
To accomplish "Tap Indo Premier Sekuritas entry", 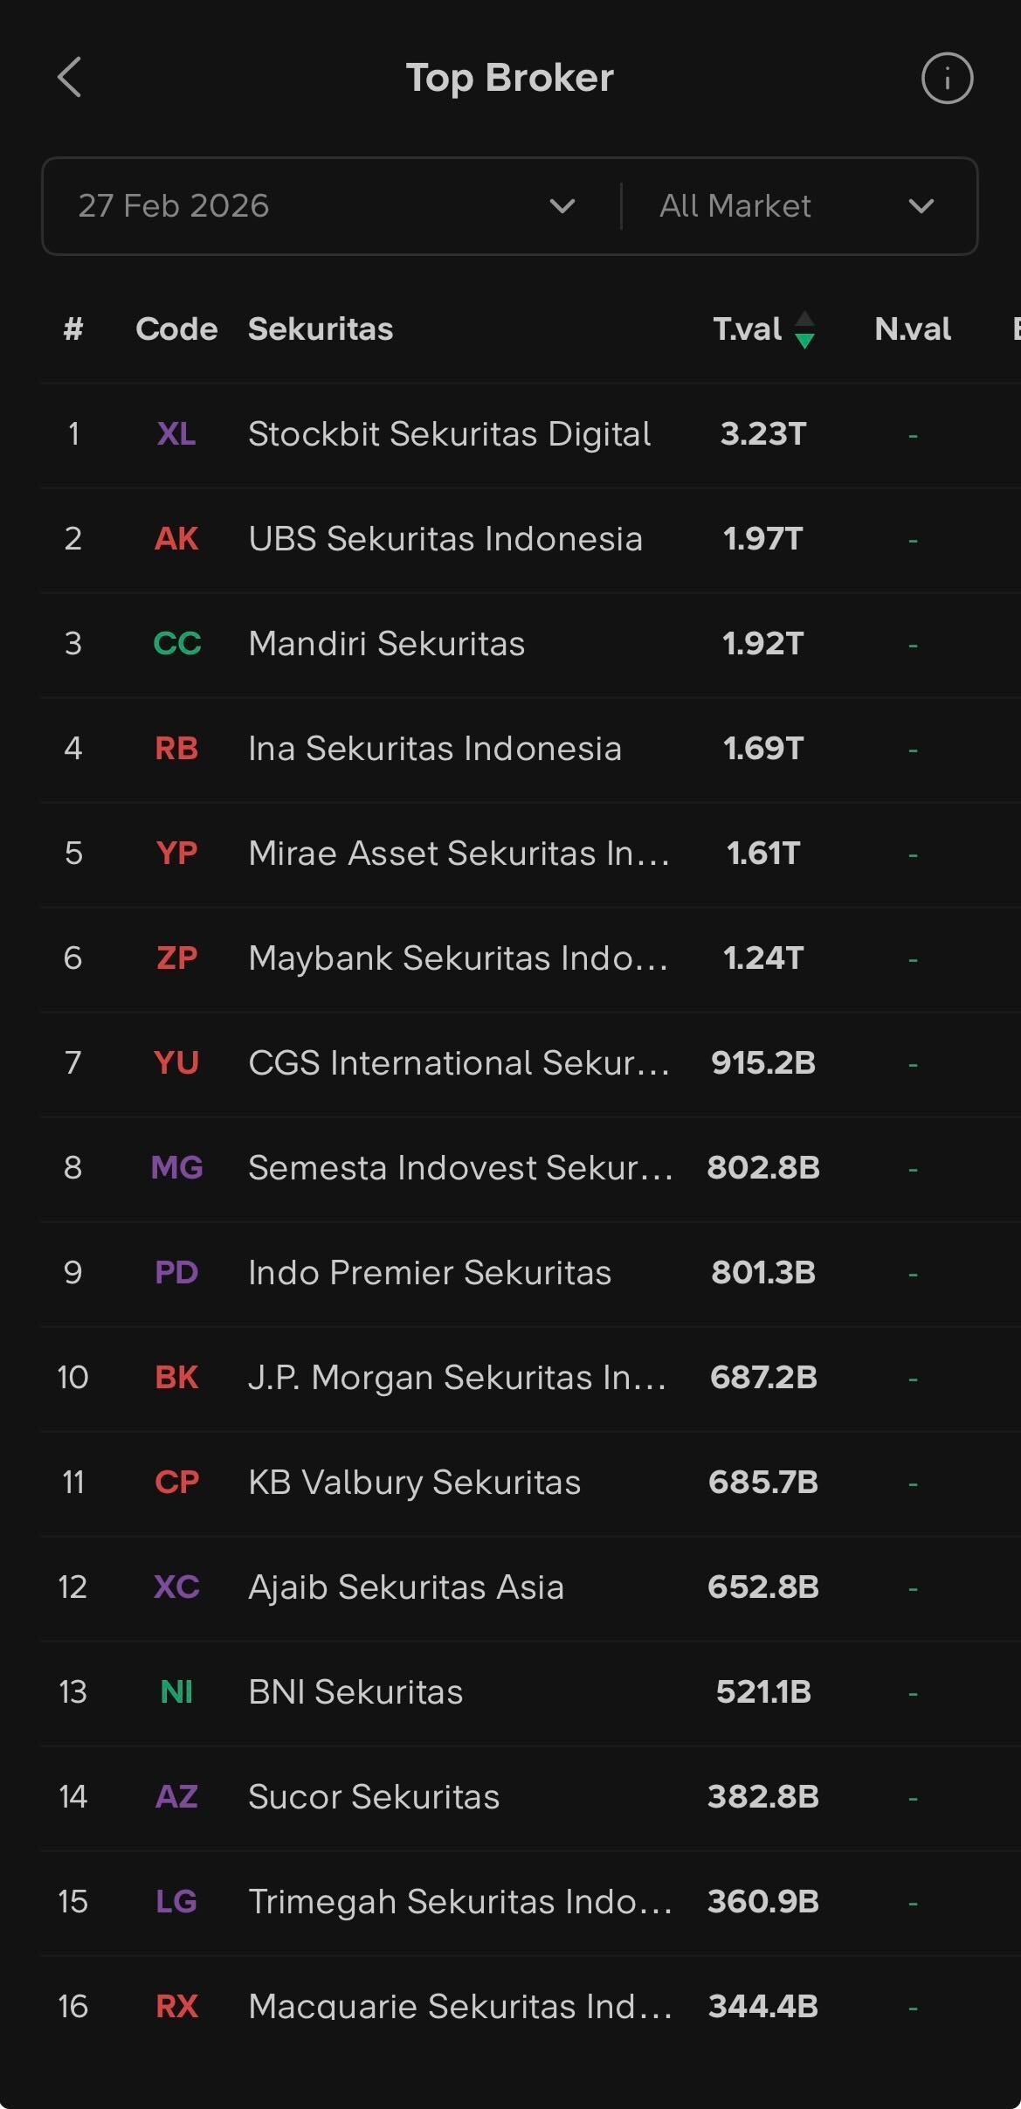I will [x=430, y=1273].
